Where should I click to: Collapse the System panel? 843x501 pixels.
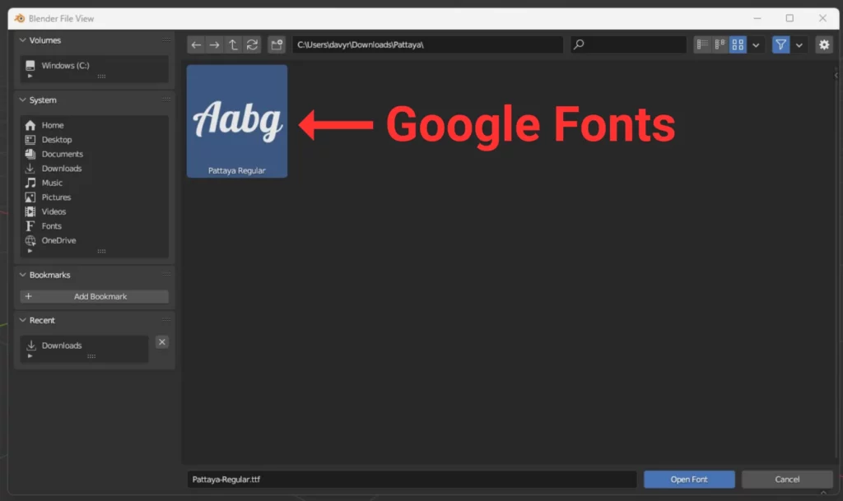(x=22, y=100)
